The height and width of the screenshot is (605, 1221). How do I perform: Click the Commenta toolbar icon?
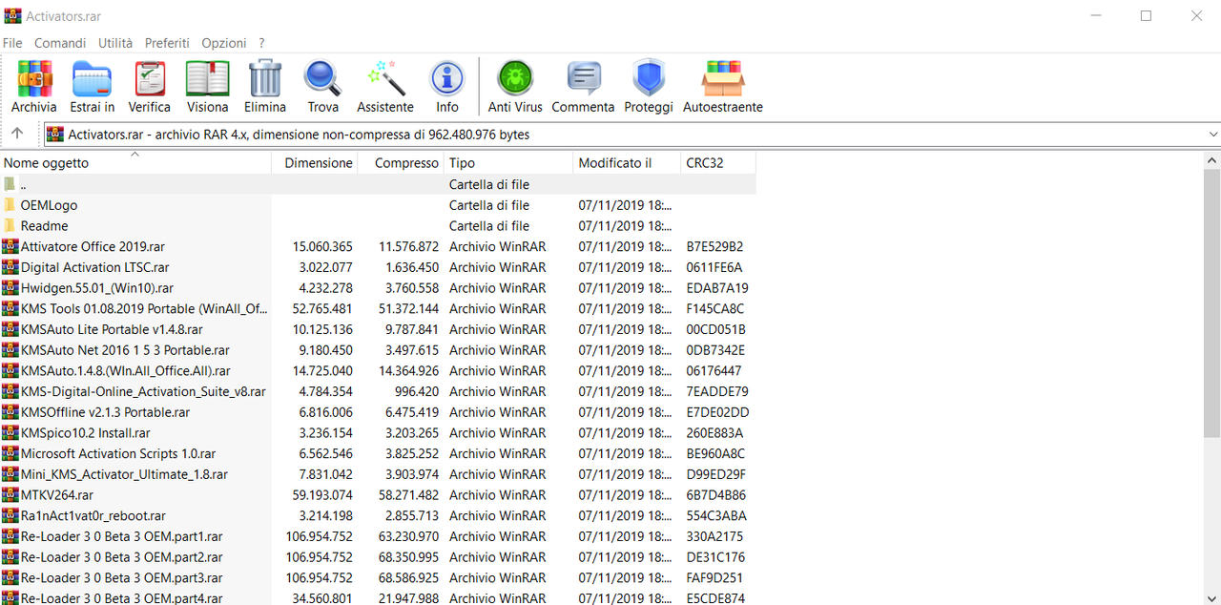(583, 78)
